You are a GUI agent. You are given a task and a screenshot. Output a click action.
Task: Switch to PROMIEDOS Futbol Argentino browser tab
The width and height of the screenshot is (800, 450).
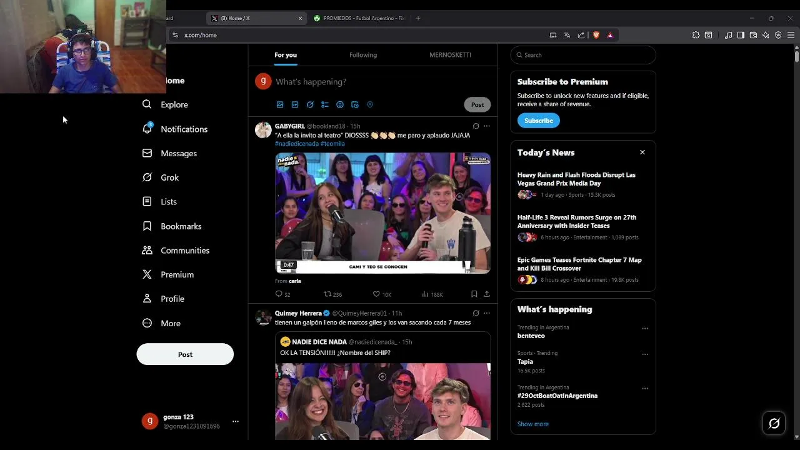pyautogui.click(x=359, y=18)
